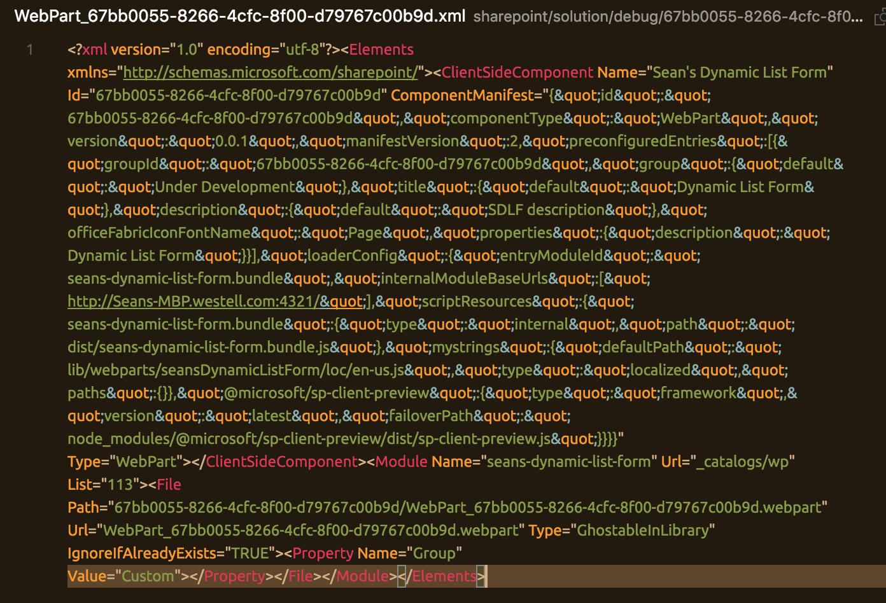This screenshot has width=886, height=603.
Task: Click the "Sean's Dynamic List Form" name value
Action: tap(741, 73)
